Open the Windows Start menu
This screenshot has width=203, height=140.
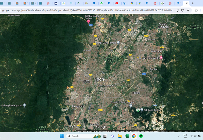tap(62, 136)
